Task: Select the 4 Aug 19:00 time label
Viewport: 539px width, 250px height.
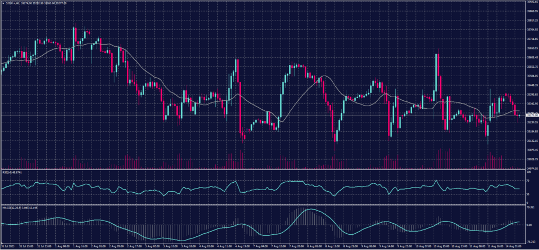Action: tap(242, 245)
